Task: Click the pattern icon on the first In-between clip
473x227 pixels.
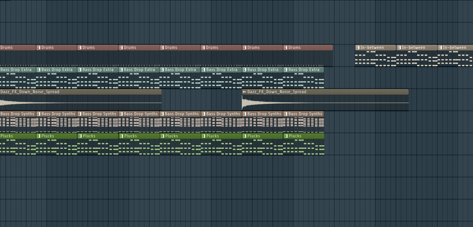Action: 357,48
